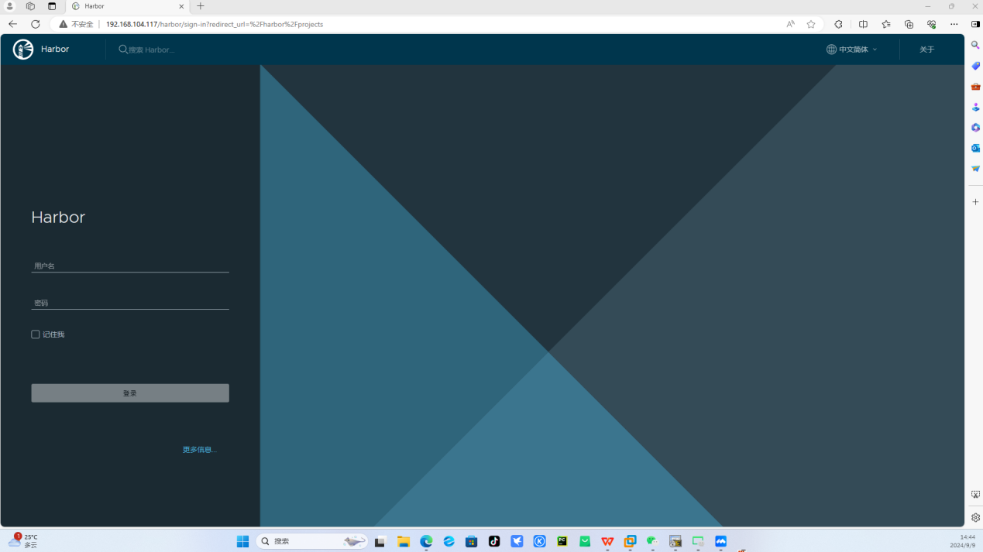Add page to favorites star icon
The image size is (983, 552).
point(811,24)
